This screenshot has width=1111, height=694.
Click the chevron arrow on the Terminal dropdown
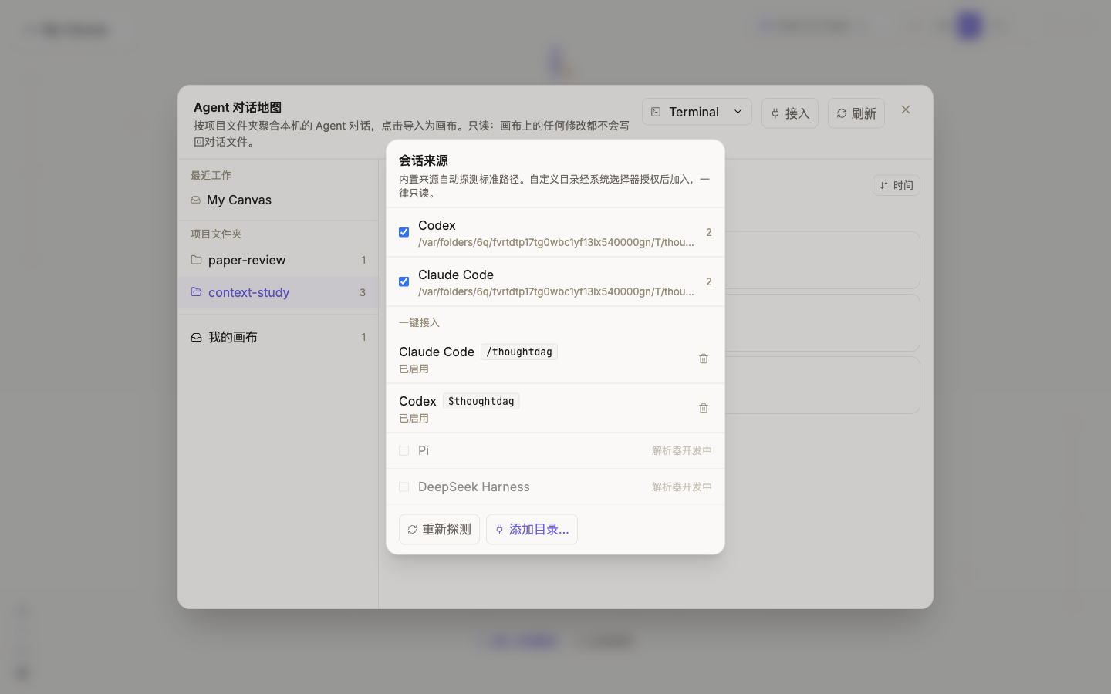[x=738, y=112]
